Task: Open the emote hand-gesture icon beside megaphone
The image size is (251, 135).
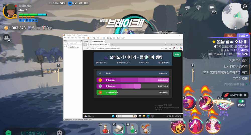Action: click(199, 8)
